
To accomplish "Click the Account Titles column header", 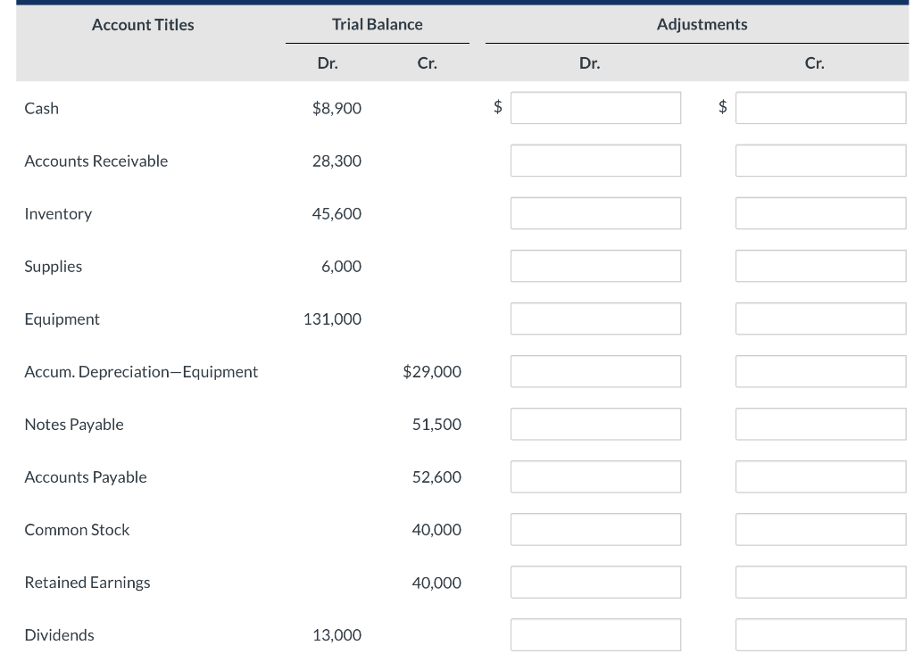I will point(142,24).
